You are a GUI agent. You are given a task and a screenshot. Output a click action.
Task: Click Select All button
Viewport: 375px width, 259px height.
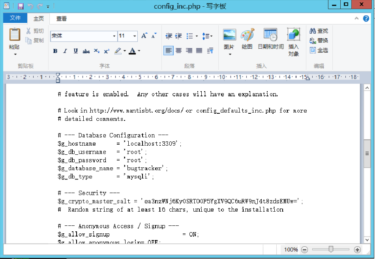coord(319,50)
